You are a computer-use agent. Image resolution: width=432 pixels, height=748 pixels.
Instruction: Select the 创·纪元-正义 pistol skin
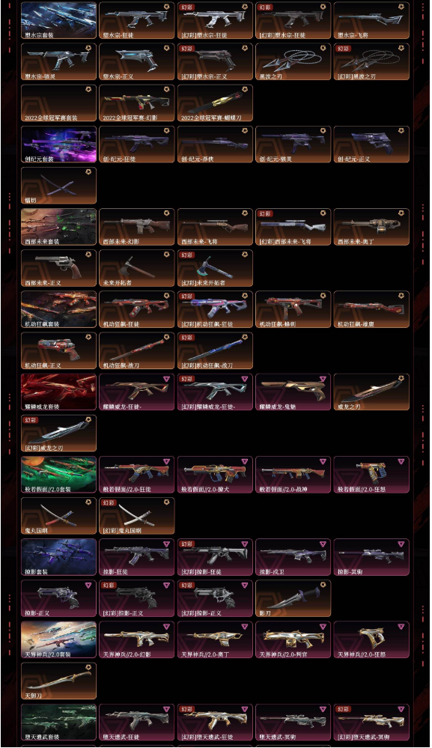click(371, 145)
